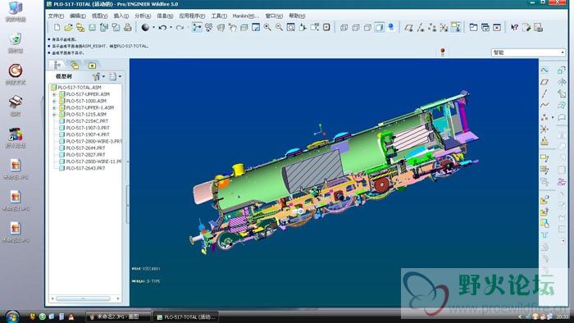The width and height of the screenshot is (574, 323).
Task: Click the Zoom Out magnifier icon
Action: pos(280,27)
